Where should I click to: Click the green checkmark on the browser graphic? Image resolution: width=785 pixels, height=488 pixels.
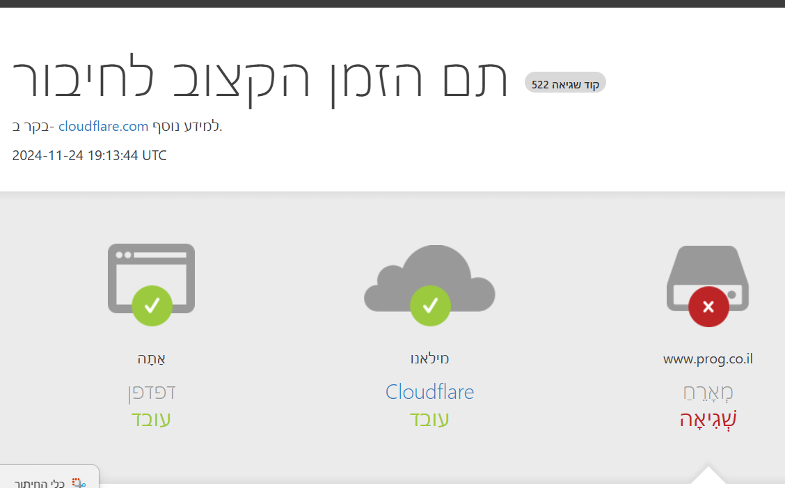151,306
